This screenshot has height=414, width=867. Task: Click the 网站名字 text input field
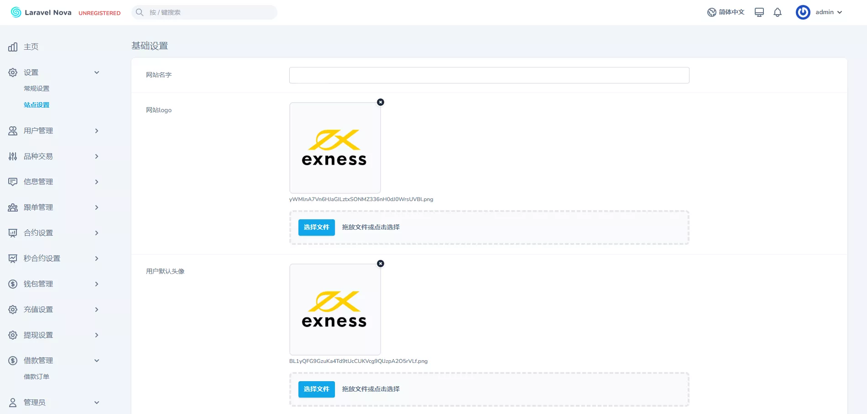coord(489,75)
